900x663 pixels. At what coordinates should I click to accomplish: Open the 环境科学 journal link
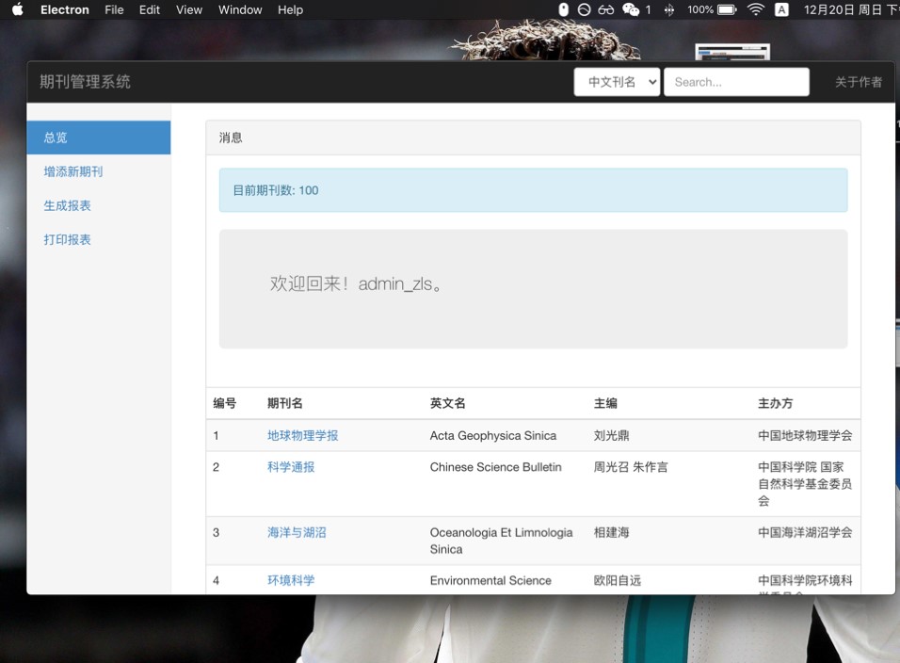pyautogui.click(x=291, y=580)
